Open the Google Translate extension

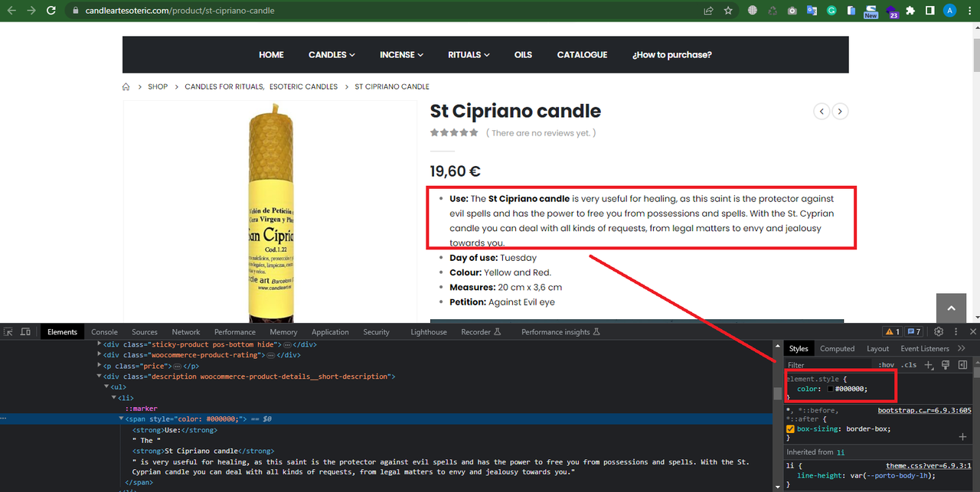[812, 11]
